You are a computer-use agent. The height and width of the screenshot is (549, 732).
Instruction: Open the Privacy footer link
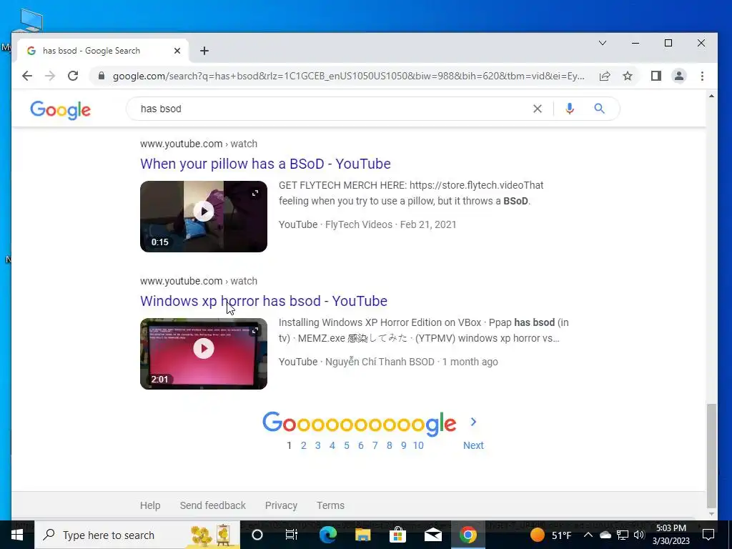click(281, 505)
